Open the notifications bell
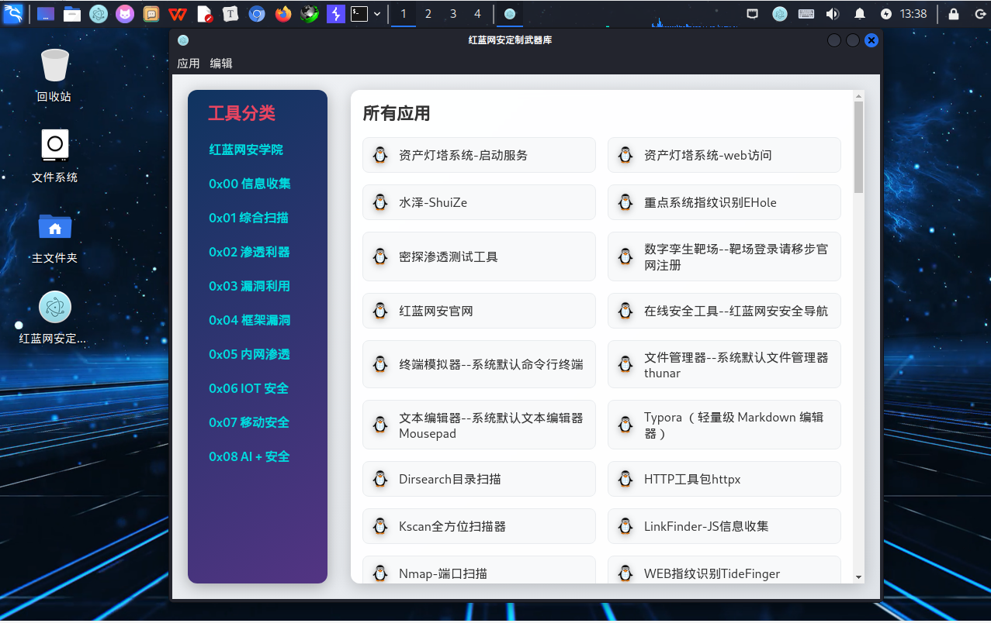991x623 pixels. coord(860,14)
